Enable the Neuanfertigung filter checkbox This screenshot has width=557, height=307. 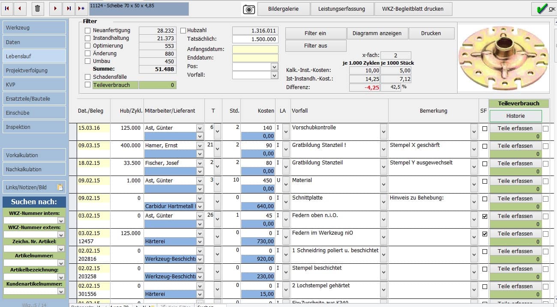point(88,31)
